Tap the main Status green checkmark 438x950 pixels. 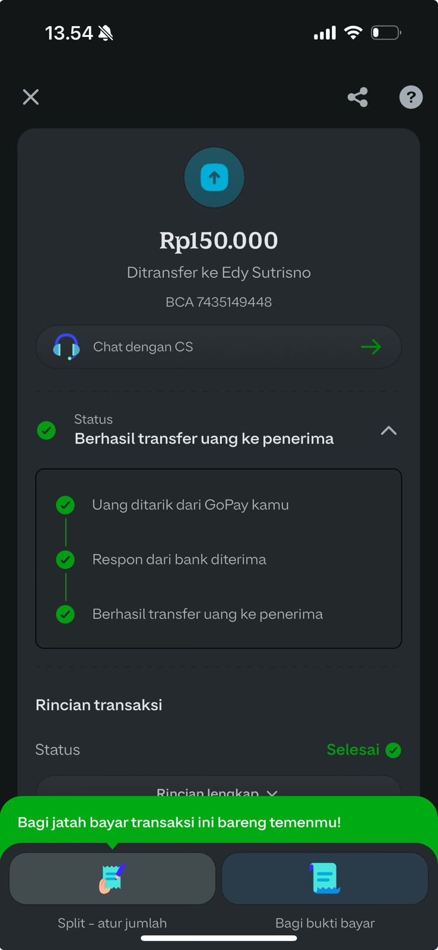46,430
